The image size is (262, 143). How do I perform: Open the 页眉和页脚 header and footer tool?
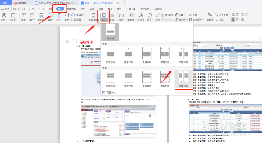[x=94, y=17]
